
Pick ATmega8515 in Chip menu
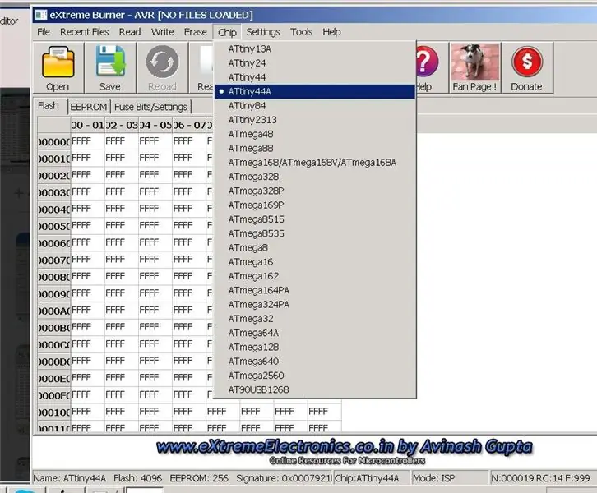tap(315, 219)
